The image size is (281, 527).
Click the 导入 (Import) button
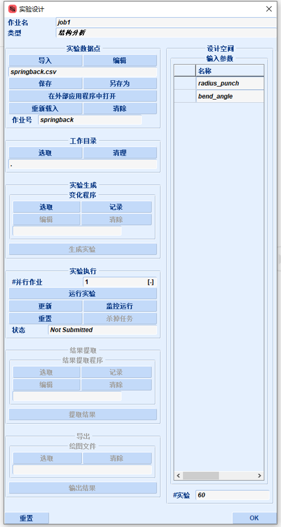click(x=45, y=61)
